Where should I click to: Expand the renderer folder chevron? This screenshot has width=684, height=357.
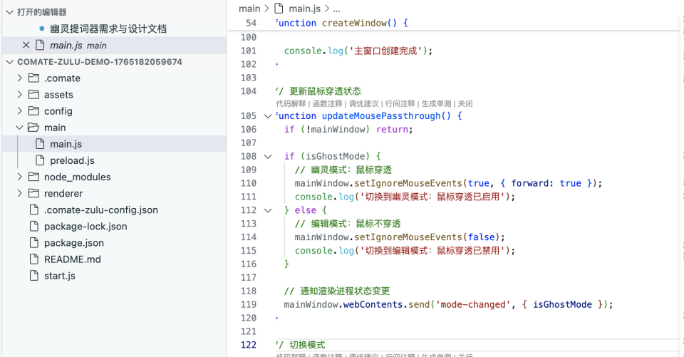(x=20, y=193)
